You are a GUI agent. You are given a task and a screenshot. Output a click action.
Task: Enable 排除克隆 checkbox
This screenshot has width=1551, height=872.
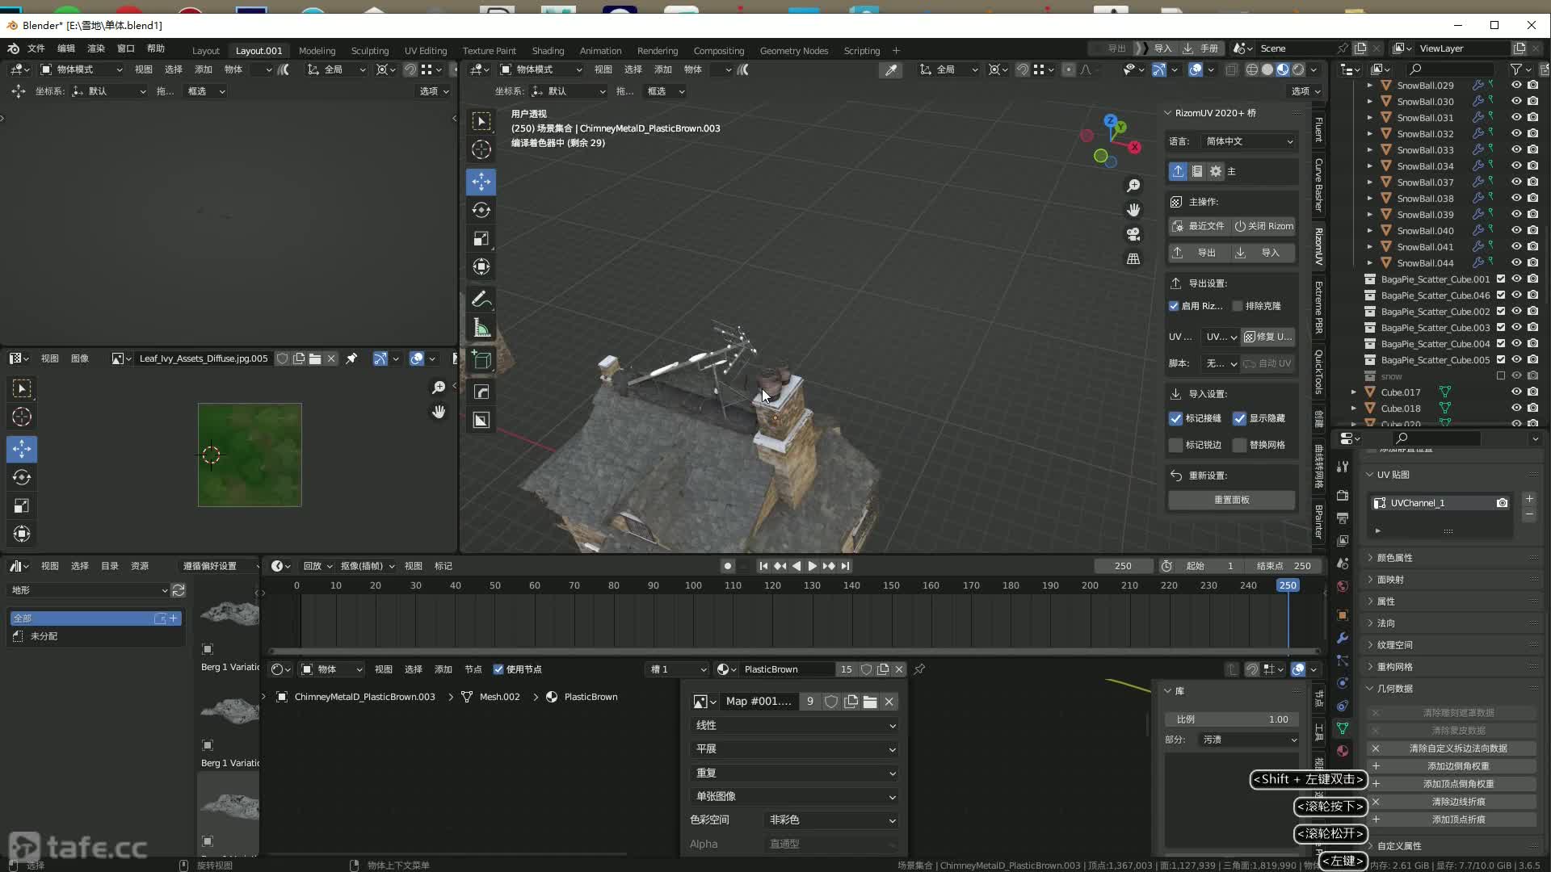[1238, 306]
